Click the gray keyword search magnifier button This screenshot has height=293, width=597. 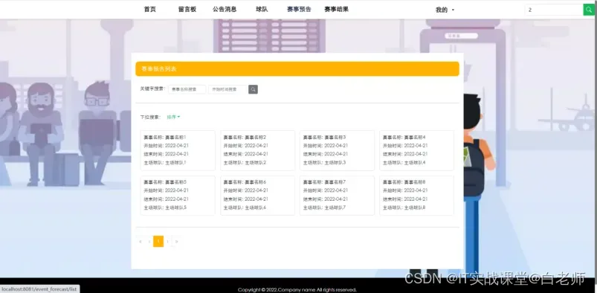(x=254, y=89)
